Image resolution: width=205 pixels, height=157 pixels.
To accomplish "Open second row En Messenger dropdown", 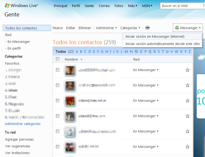I will tap(146, 85).
